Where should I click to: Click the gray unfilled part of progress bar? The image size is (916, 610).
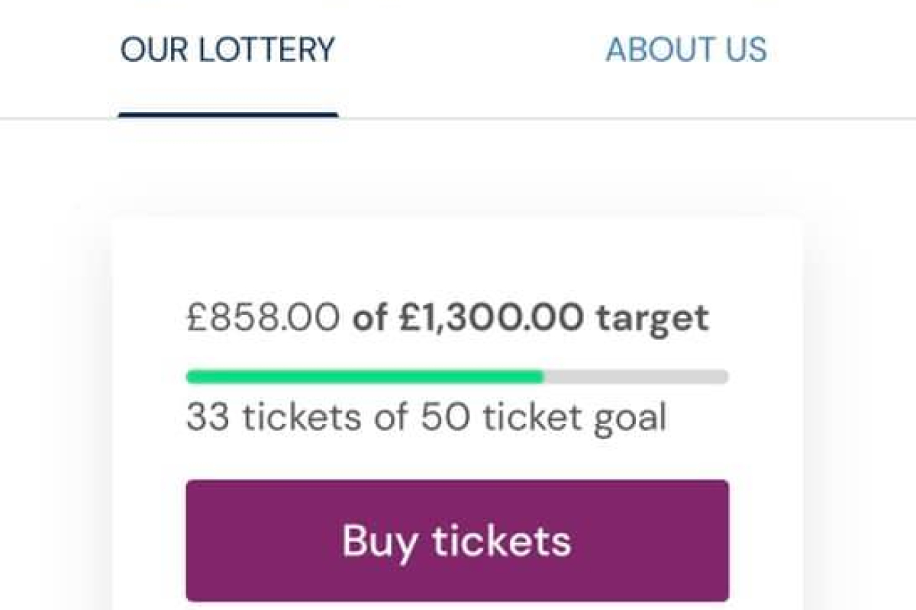pos(635,377)
